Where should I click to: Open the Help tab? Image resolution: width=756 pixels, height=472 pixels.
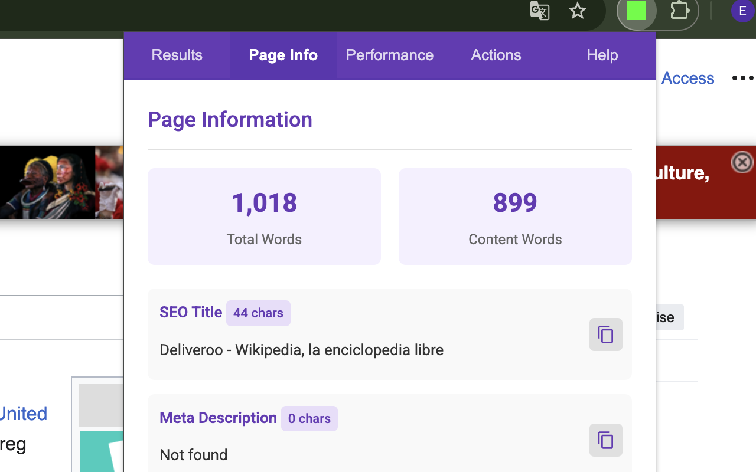pos(602,55)
